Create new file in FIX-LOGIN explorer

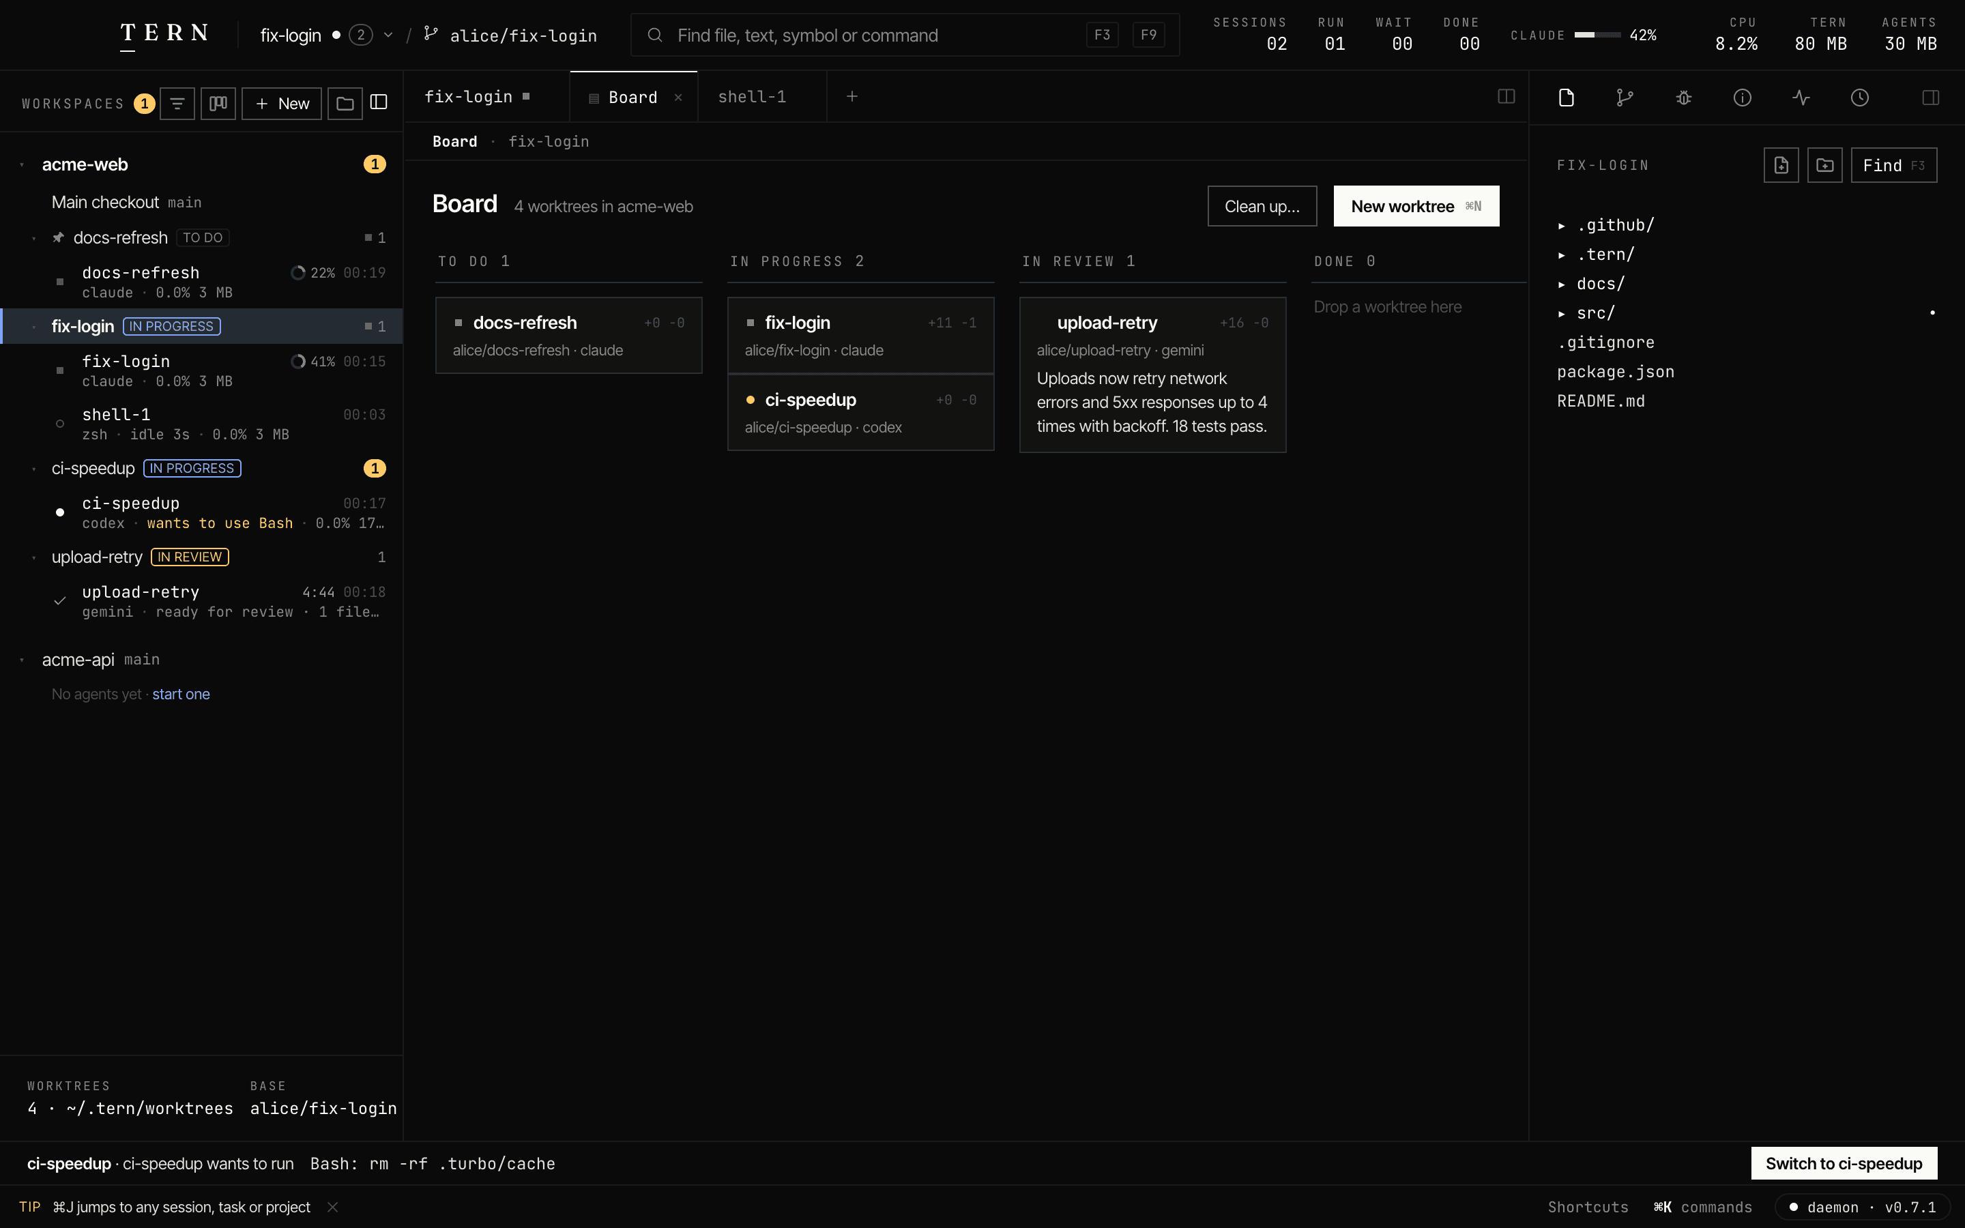tap(1781, 165)
